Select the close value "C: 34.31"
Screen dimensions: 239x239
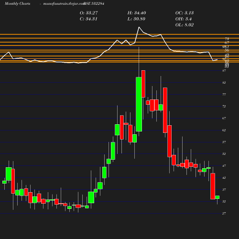point(88,19)
